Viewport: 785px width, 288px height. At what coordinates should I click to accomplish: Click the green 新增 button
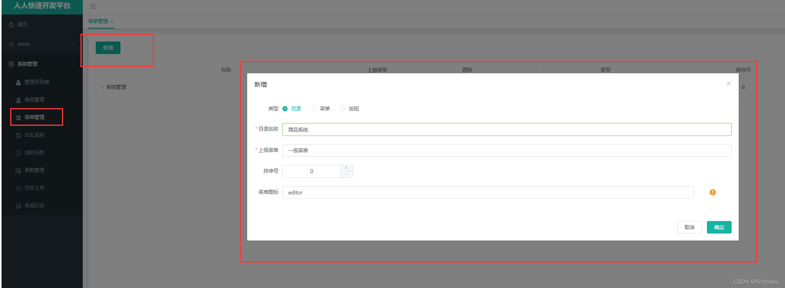108,48
